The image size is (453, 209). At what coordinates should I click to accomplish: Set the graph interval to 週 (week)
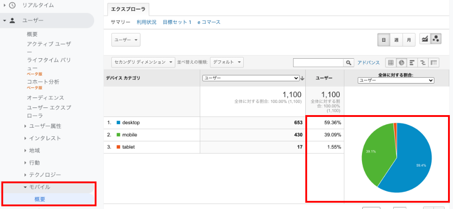click(396, 40)
